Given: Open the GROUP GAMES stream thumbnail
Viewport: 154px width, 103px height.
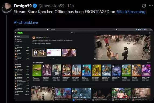Looking at the screenshot, I should click(82, 93).
